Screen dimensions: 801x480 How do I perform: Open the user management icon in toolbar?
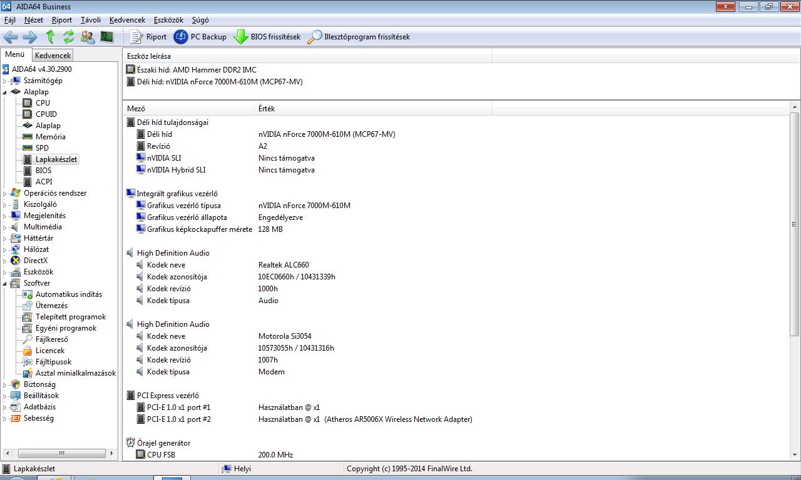click(88, 37)
